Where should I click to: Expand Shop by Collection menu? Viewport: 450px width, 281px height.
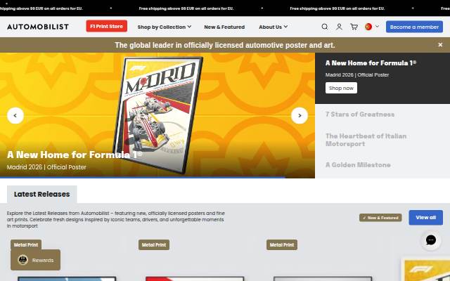click(x=164, y=27)
